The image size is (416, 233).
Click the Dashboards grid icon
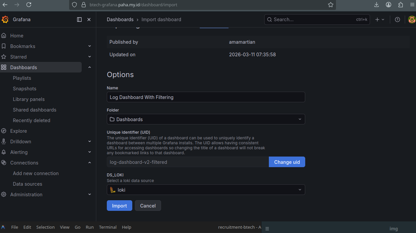[x=4, y=67]
